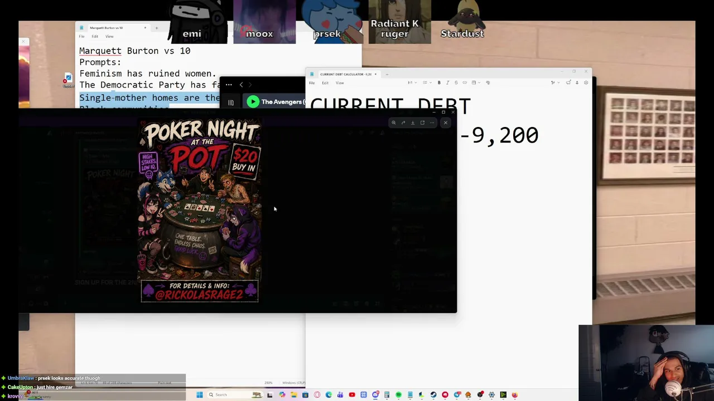The height and width of the screenshot is (401, 714).
Task: Click the Windows Start button
Action: (x=199, y=395)
